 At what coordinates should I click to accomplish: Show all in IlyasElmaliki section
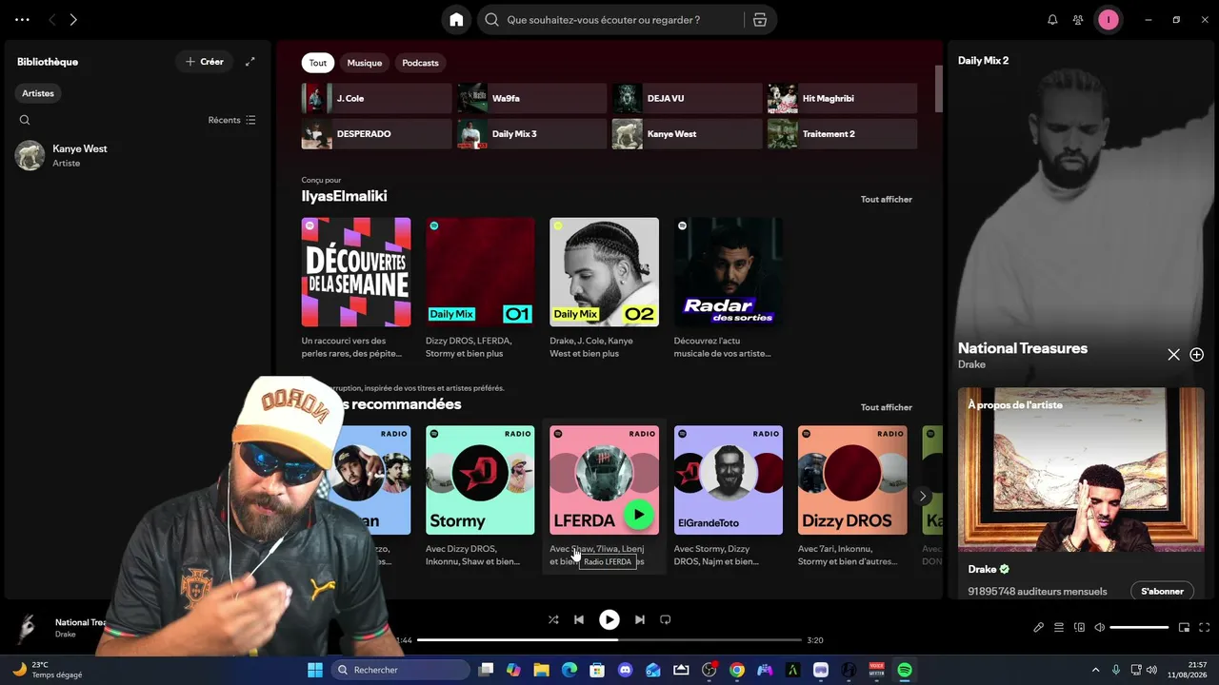(x=887, y=199)
